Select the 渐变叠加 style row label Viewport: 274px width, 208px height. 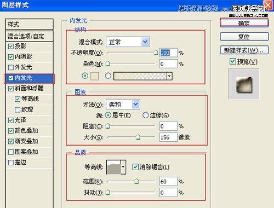click(x=26, y=141)
